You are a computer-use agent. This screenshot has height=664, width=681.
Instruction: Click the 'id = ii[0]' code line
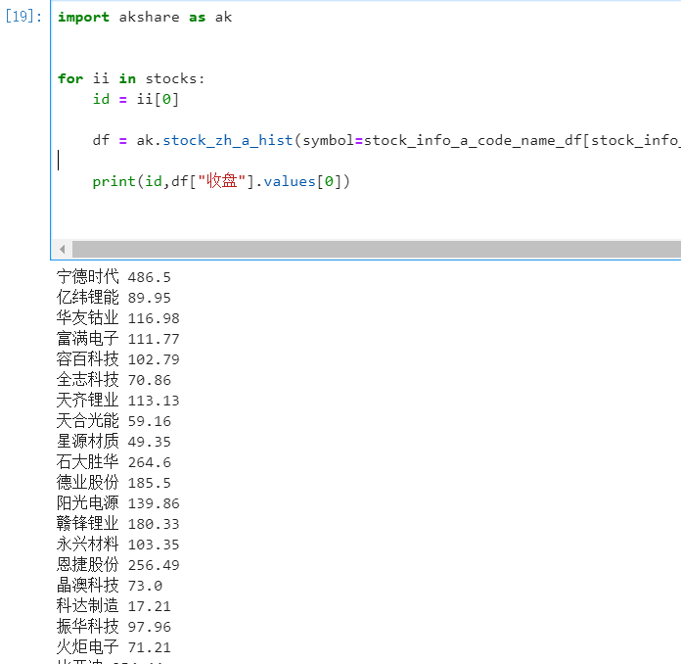(x=135, y=100)
